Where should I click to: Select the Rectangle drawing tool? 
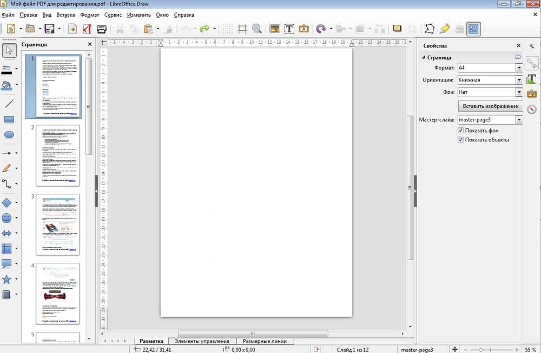tap(9, 119)
